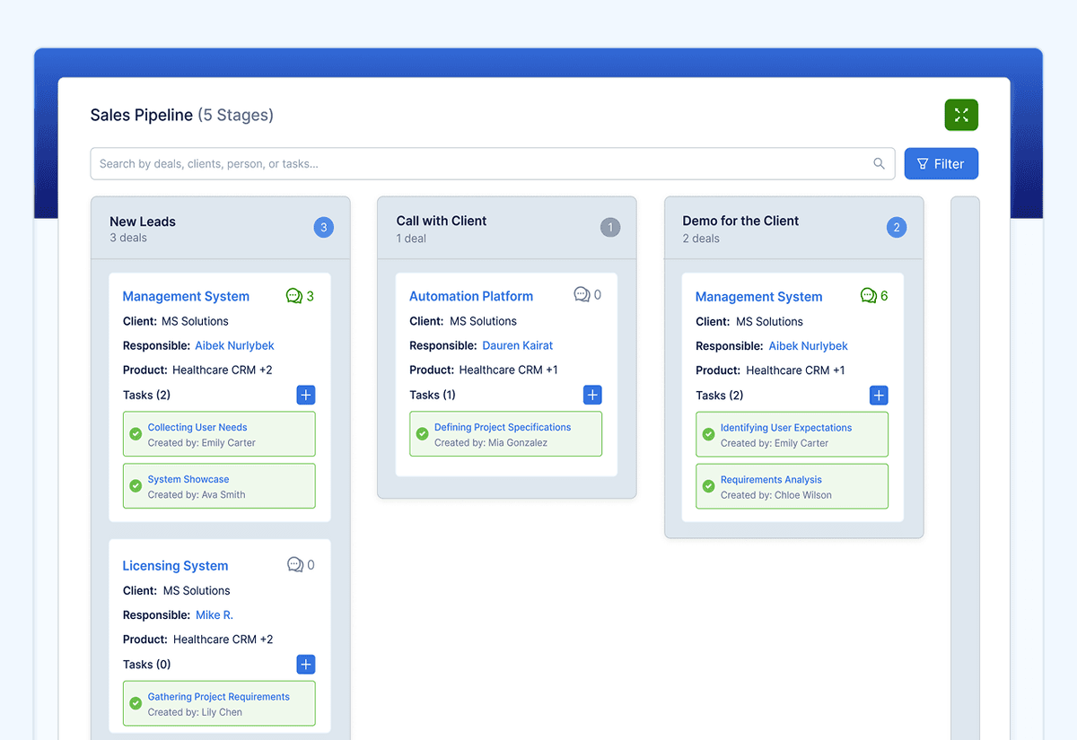The width and height of the screenshot is (1077, 740).
Task: Open comments on Licensing System card
Action: click(x=301, y=565)
